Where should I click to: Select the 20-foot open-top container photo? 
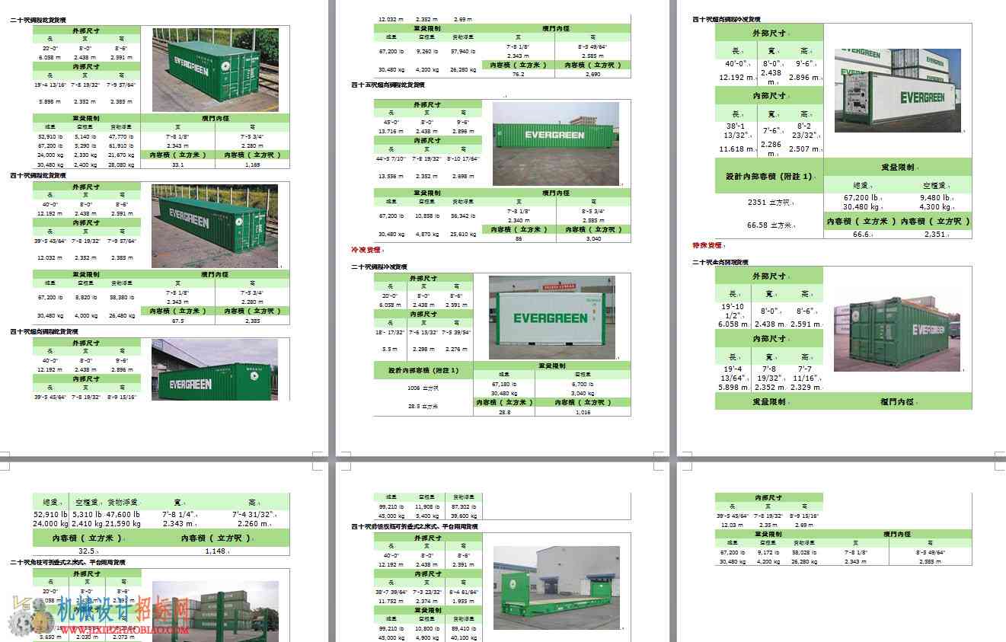point(897,330)
